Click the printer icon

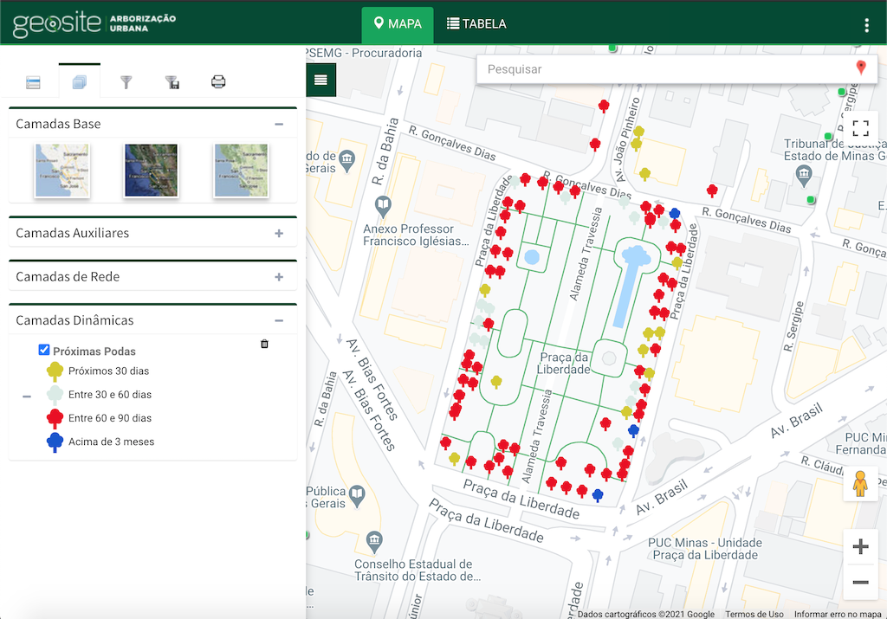coord(218,82)
